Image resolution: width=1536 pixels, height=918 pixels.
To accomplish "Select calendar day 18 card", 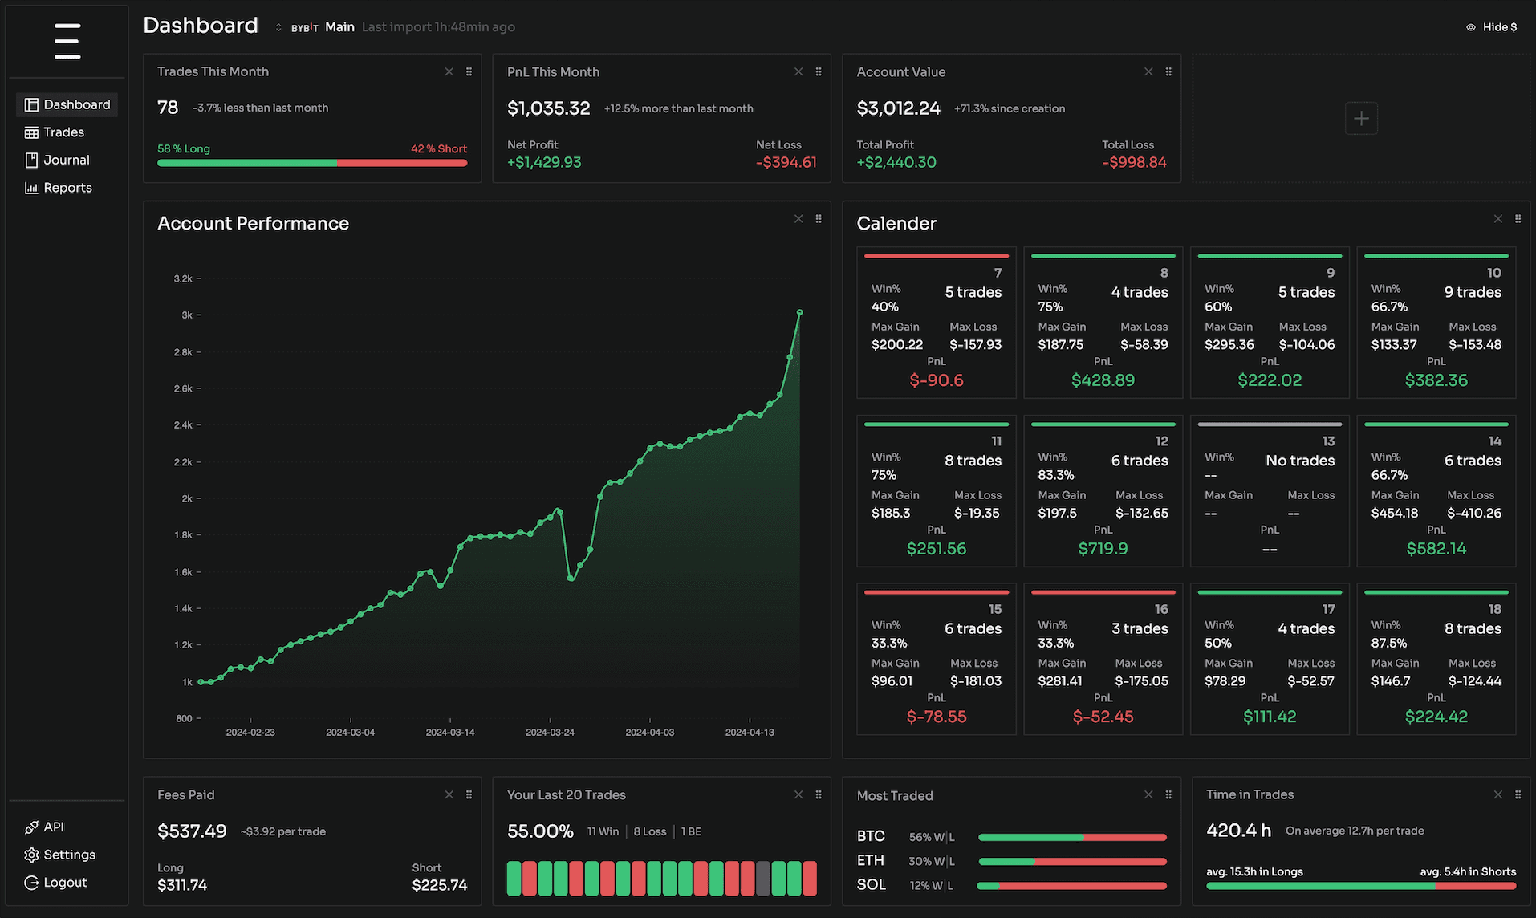I will (x=1436, y=659).
